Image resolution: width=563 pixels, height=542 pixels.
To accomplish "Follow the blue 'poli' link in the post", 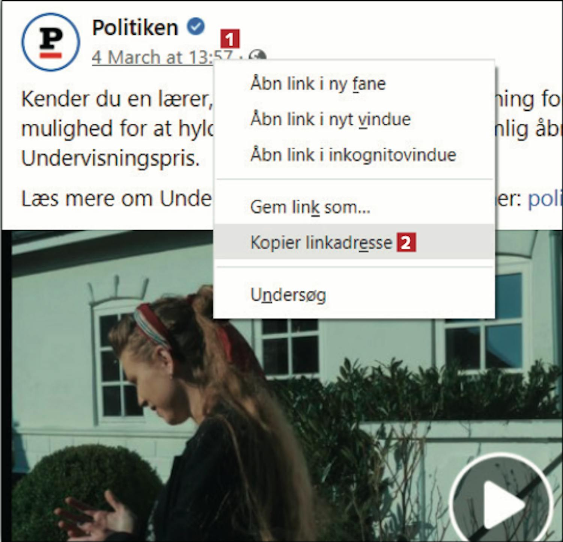I will [545, 199].
